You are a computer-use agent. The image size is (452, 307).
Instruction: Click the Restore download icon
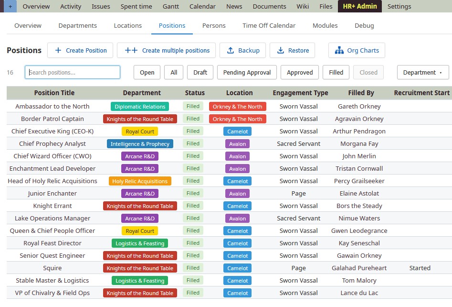point(280,50)
